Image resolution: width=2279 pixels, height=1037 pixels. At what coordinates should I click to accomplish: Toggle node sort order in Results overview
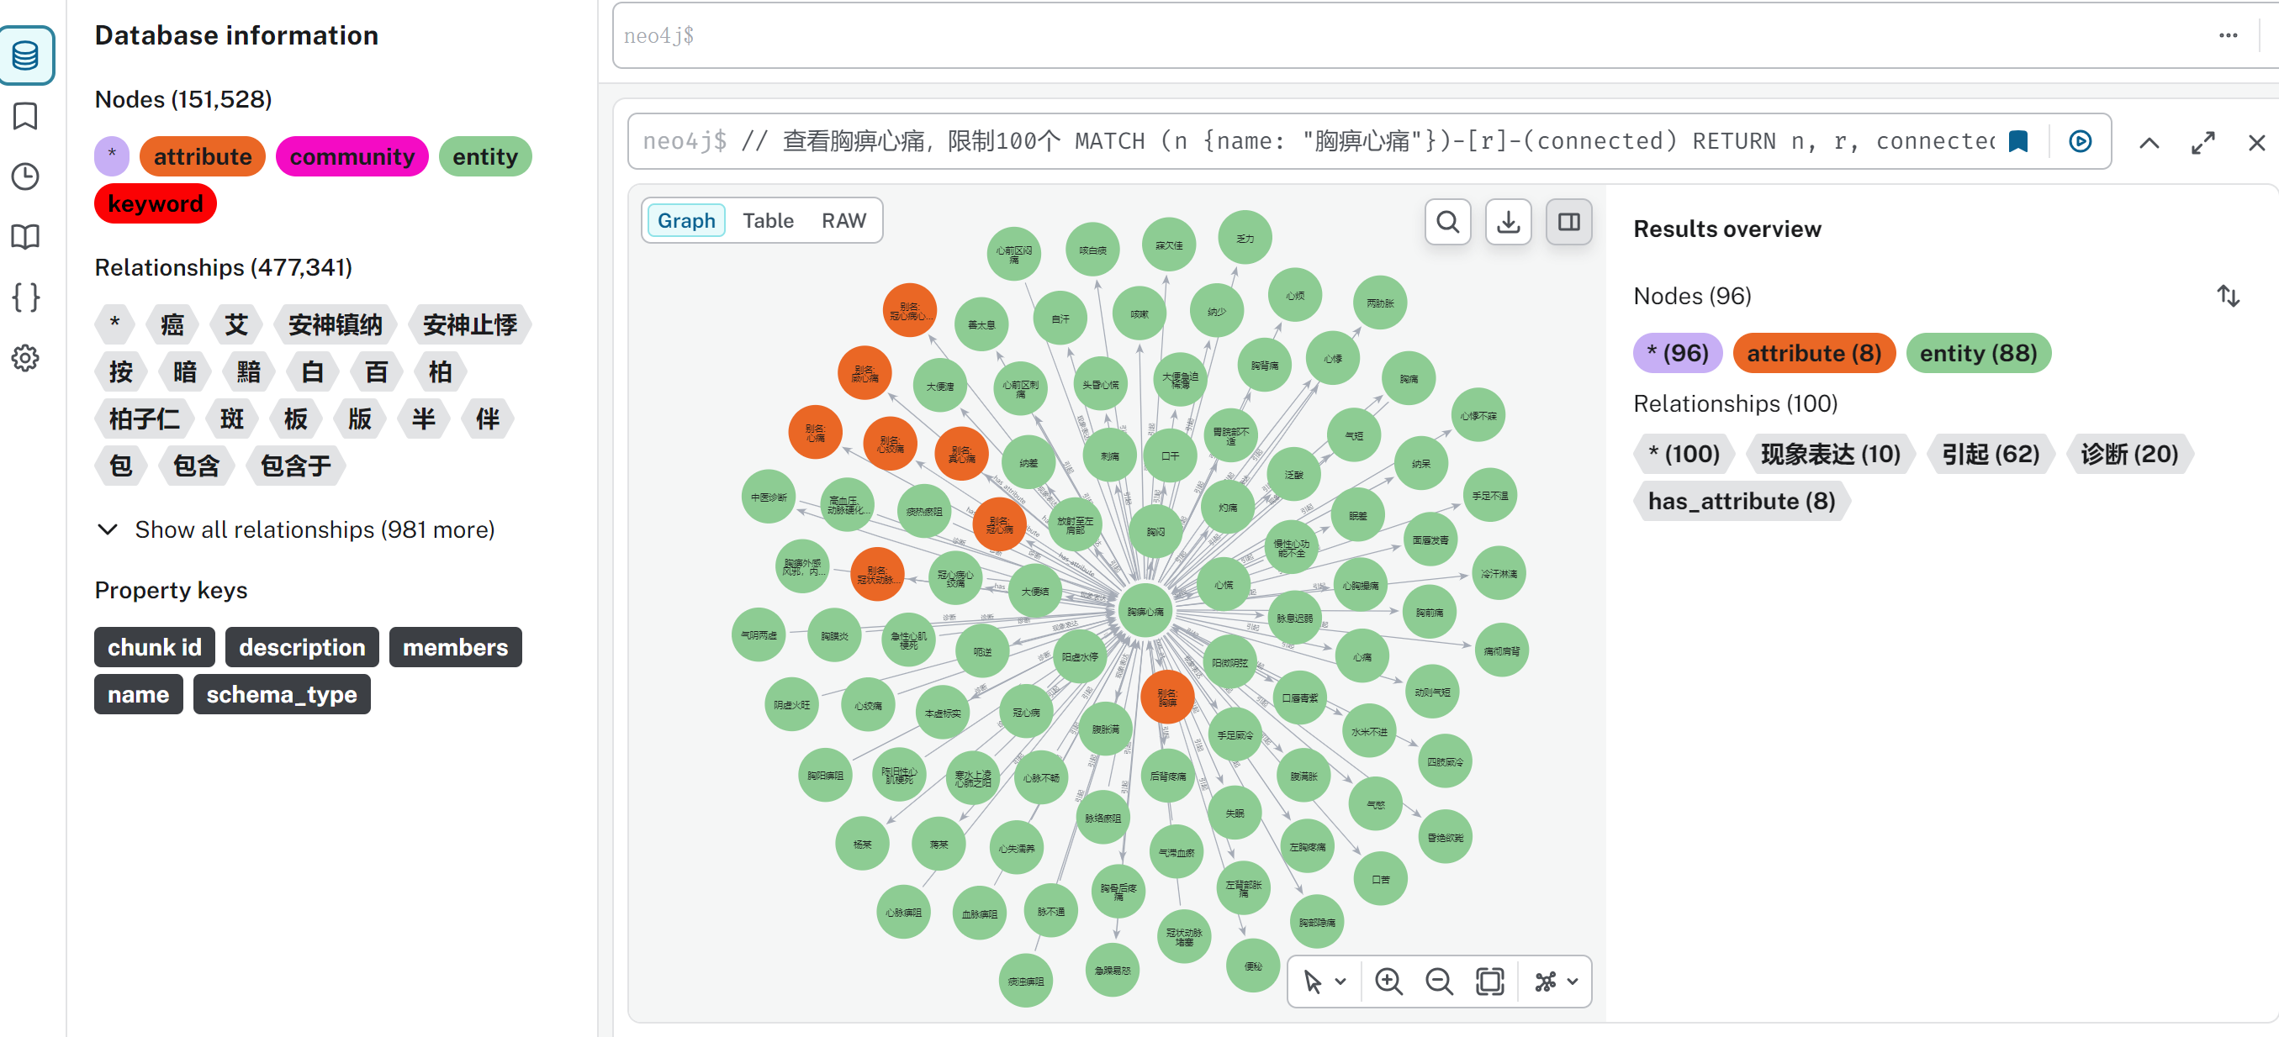click(2227, 295)
